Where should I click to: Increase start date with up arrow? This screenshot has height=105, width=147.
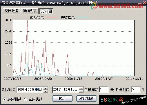coord(46,88)
